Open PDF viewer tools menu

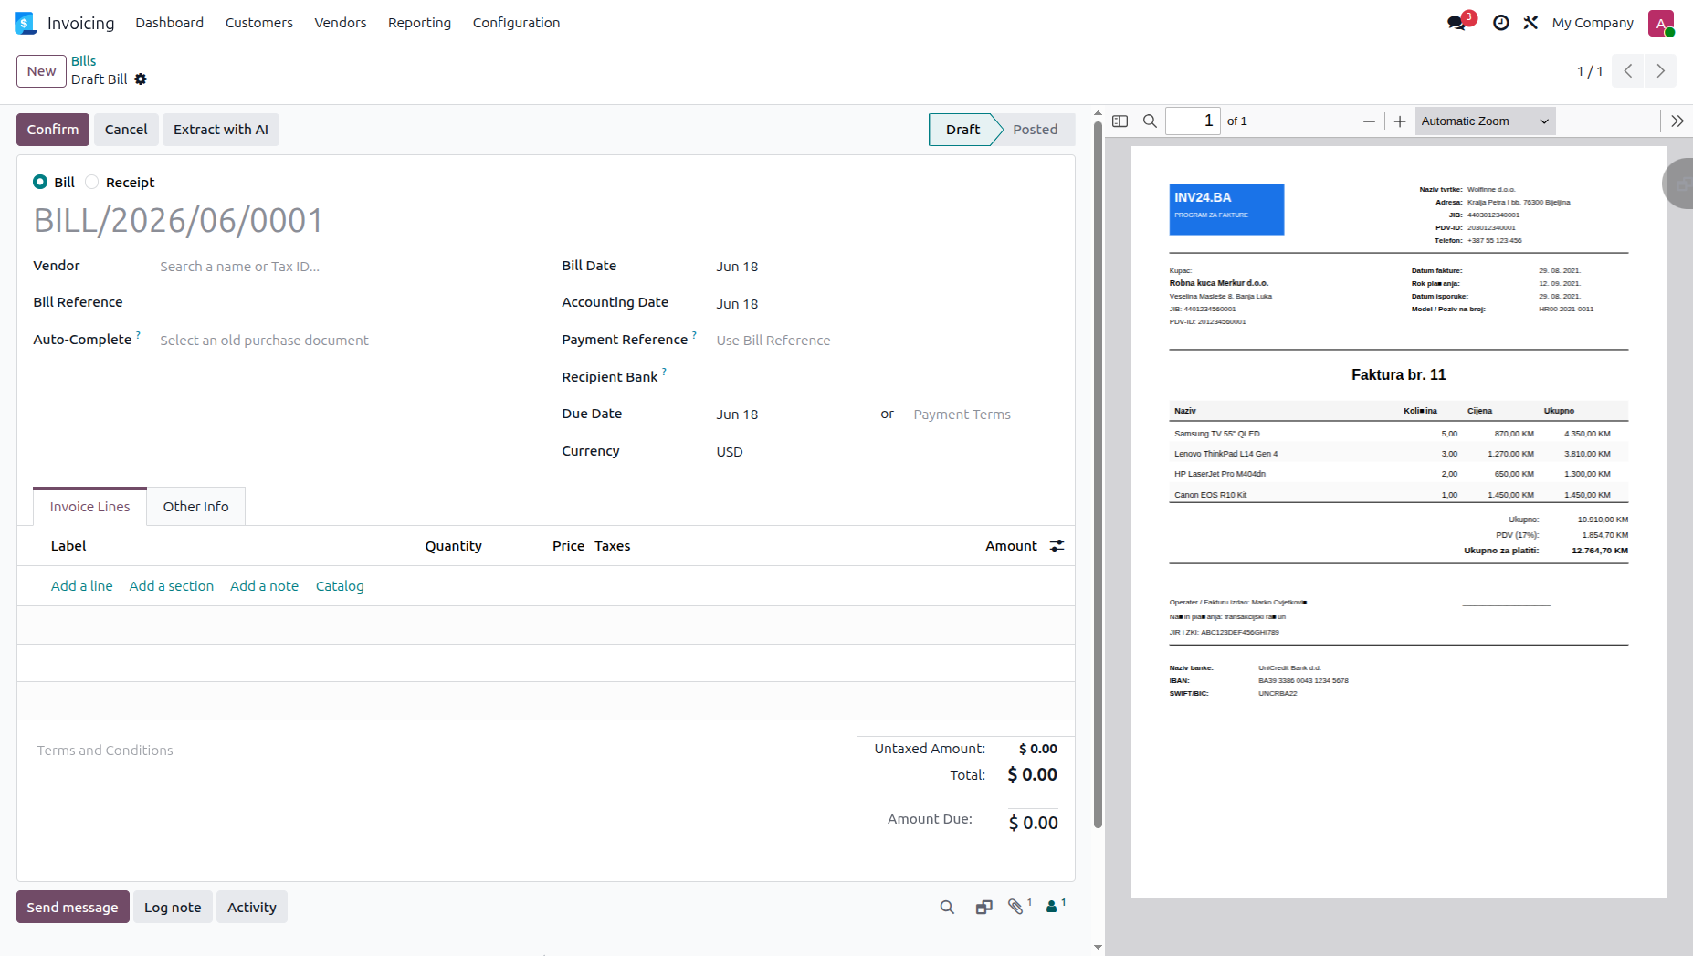point(1677,121)
